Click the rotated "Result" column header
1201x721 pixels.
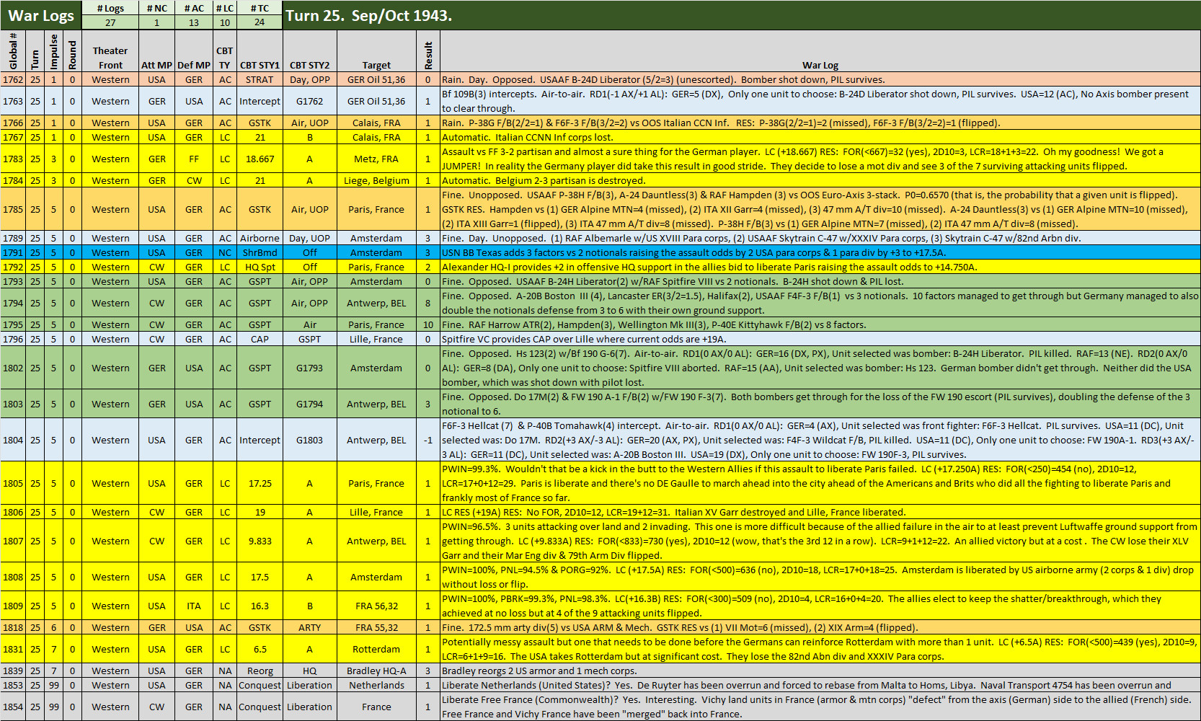pos(428,51)
